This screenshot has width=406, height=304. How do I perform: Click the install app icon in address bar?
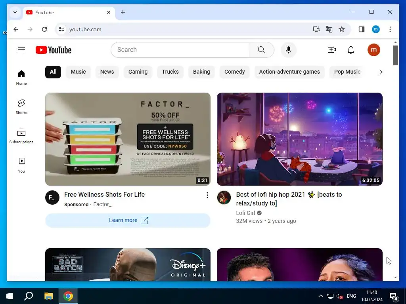316,29
